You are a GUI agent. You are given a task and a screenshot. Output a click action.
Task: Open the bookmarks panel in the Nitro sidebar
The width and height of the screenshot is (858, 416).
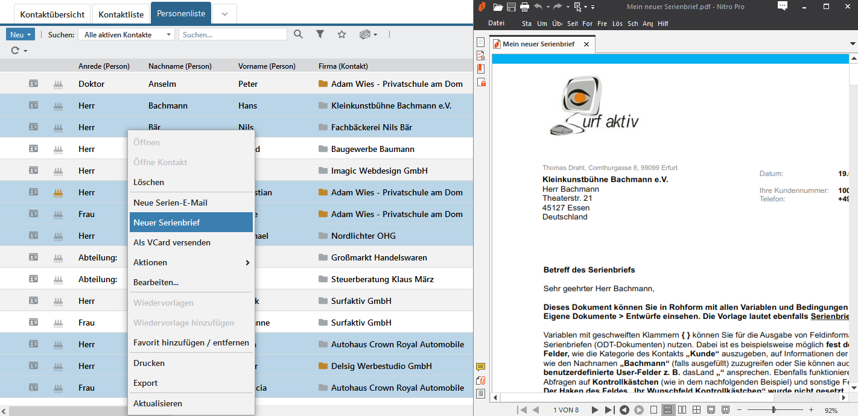[481, 69]
